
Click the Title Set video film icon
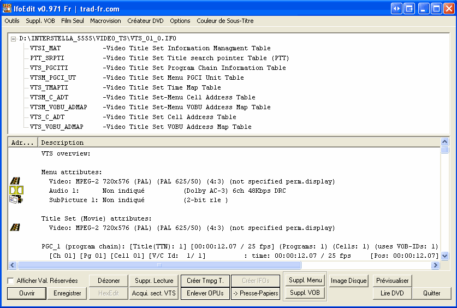[x=15, y=228]
